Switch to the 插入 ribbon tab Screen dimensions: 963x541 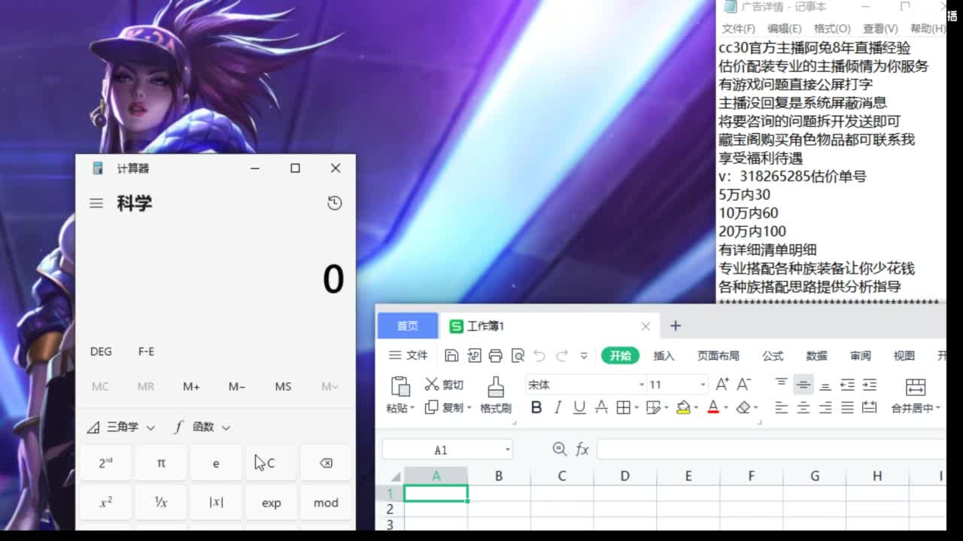coord(664,355)
